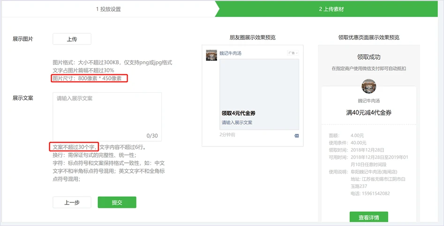This screenshot has width=444, height=226.
Task: Click the 领取成功 heading in coupon preview
Action: [x=369, y=57]
